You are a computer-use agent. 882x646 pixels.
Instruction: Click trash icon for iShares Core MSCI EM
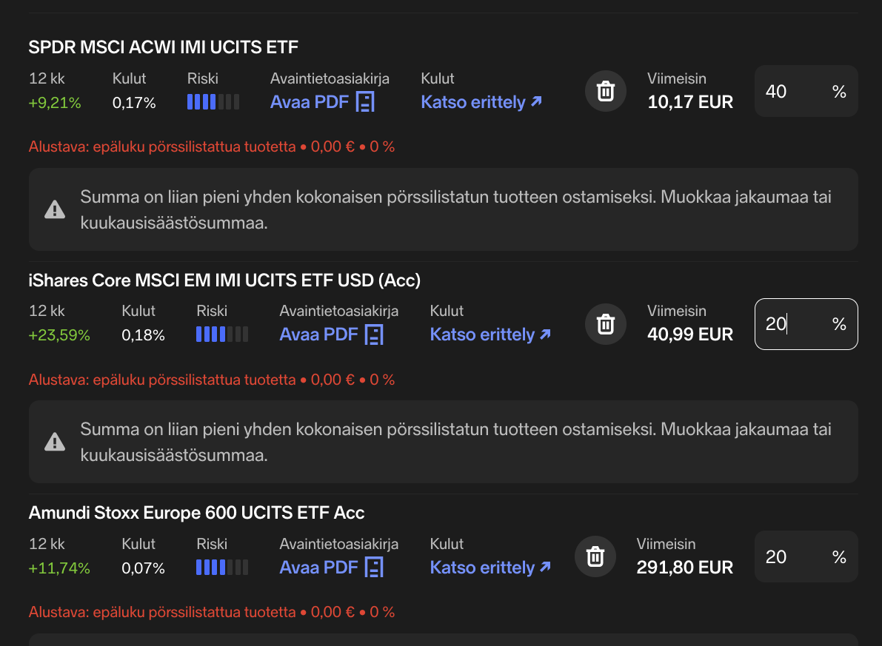coord(605,323)
